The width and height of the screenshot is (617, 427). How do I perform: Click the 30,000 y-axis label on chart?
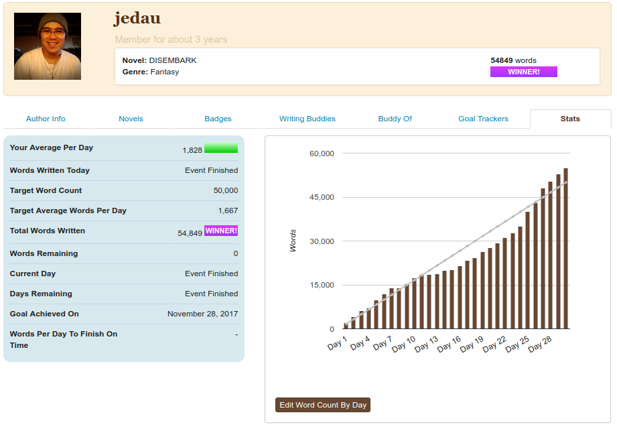322,241
